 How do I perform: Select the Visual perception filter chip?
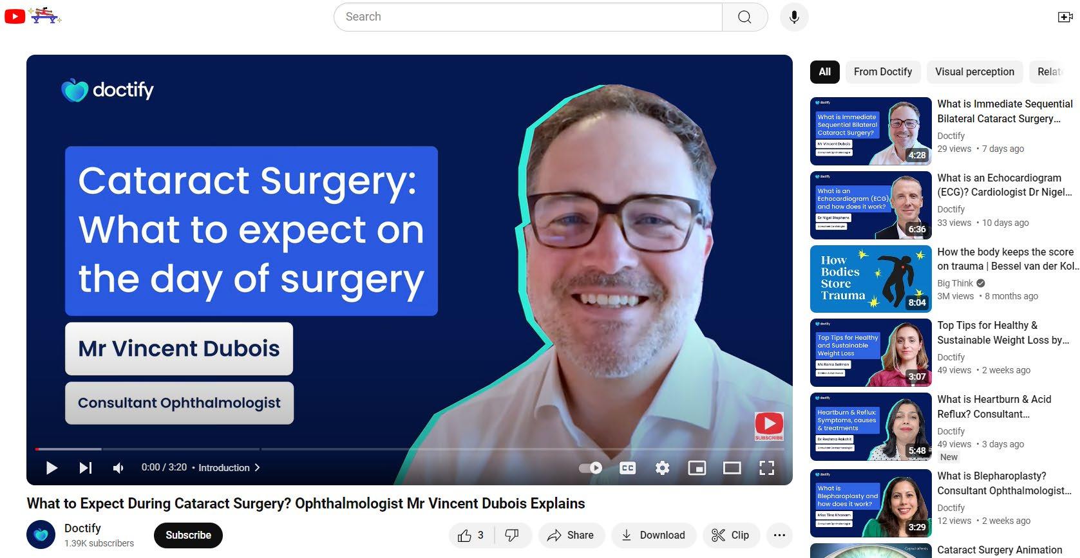pyautogui.click(x=974, y=72)
